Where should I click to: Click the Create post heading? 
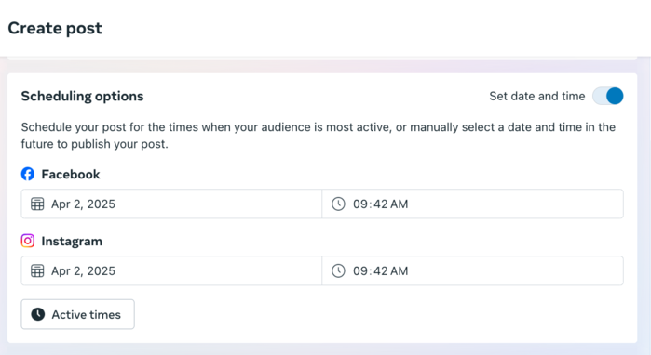55,28
